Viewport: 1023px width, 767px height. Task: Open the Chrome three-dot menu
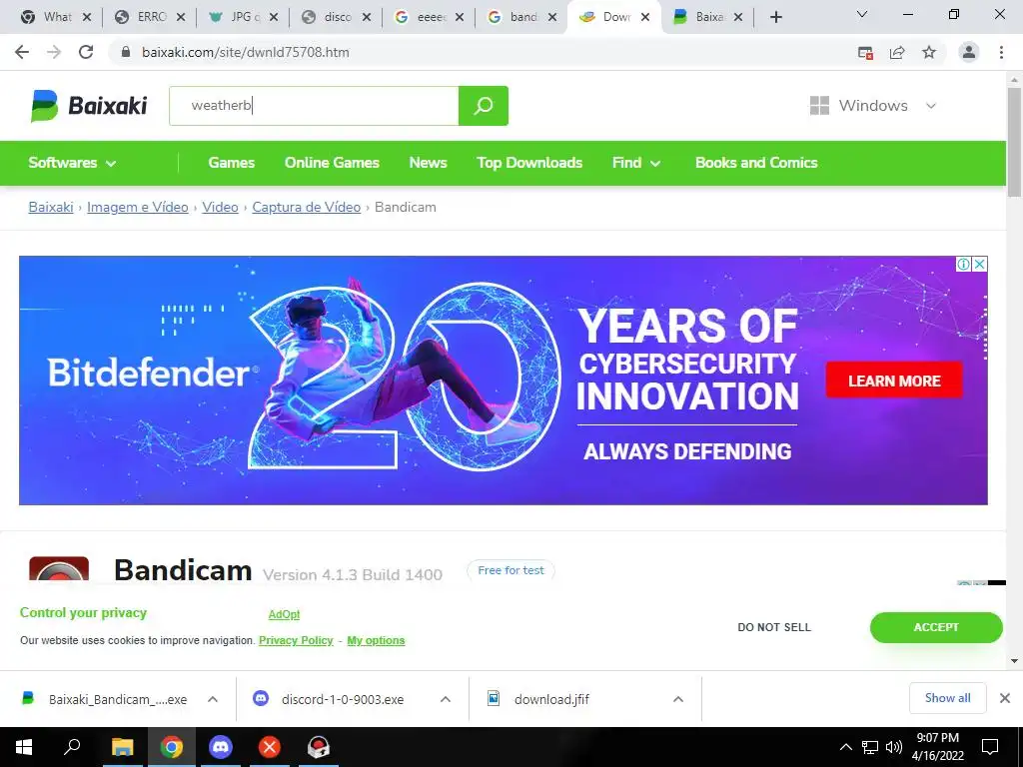pos(1001,52)
